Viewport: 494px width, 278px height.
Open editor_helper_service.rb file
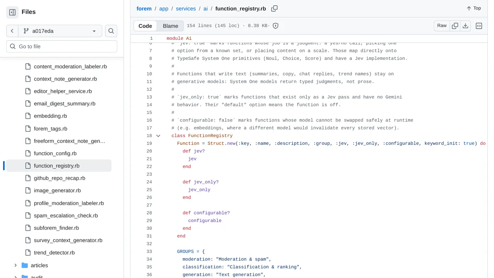pyautogui.click(x=63, y=91)
